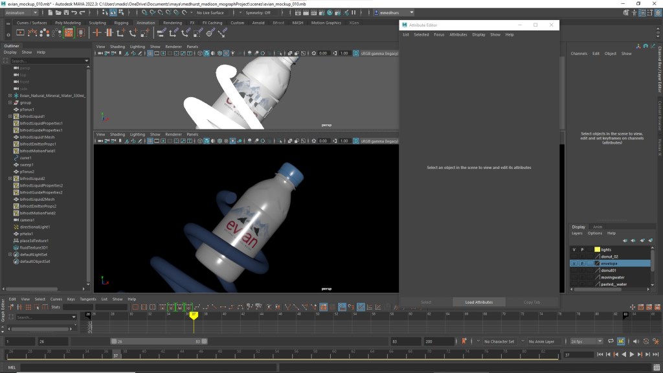
Task: Toggle visibility V on the lights layer
Action: tap(574, 249)
